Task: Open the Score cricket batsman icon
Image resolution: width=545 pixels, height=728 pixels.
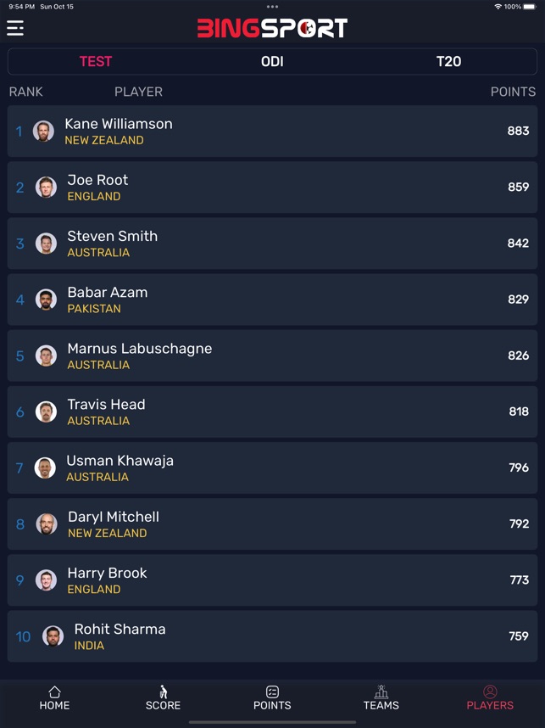Action: pyautogui.click(x=163, y=692)
